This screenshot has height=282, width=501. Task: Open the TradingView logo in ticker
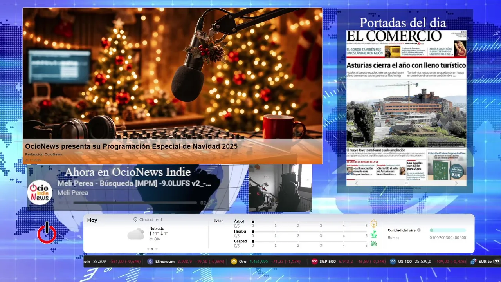click(497, 261)
